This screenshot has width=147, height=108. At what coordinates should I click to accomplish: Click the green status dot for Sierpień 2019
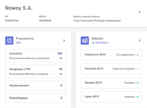138,83
